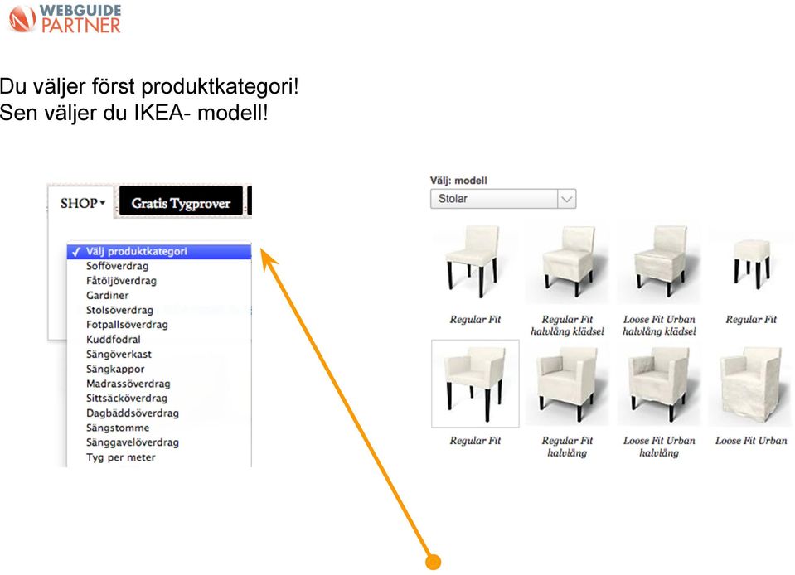
Task: Select chair thumbnail Regular Fit halvlång klädsel
Action: coord(567,263)
